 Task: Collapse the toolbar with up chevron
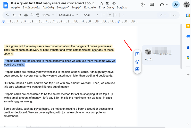174,15
